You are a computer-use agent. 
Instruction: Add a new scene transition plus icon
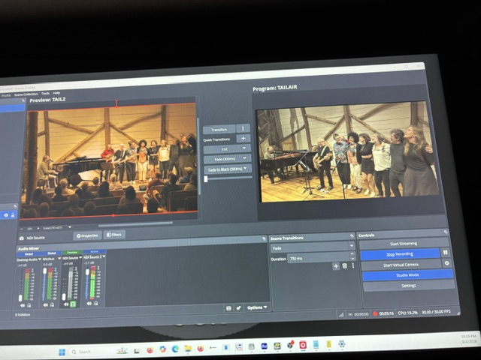click(x=336, y=266)
